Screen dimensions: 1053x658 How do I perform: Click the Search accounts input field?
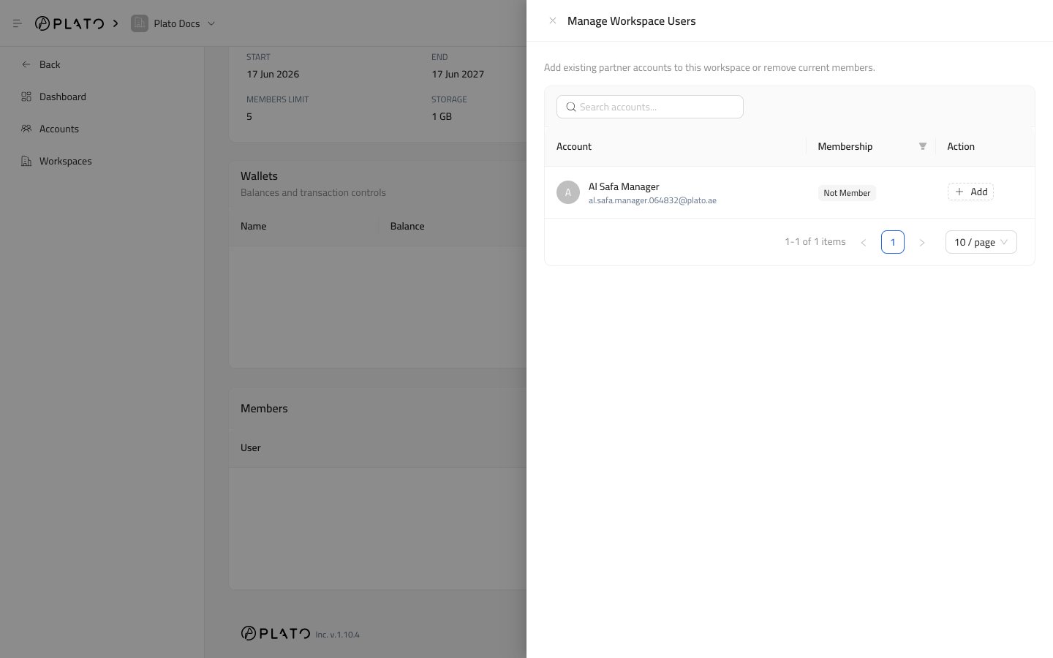coord(649,107)
